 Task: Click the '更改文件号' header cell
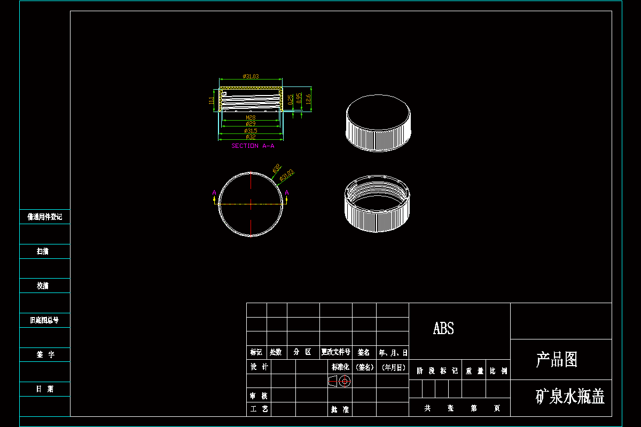coord(336,352)
